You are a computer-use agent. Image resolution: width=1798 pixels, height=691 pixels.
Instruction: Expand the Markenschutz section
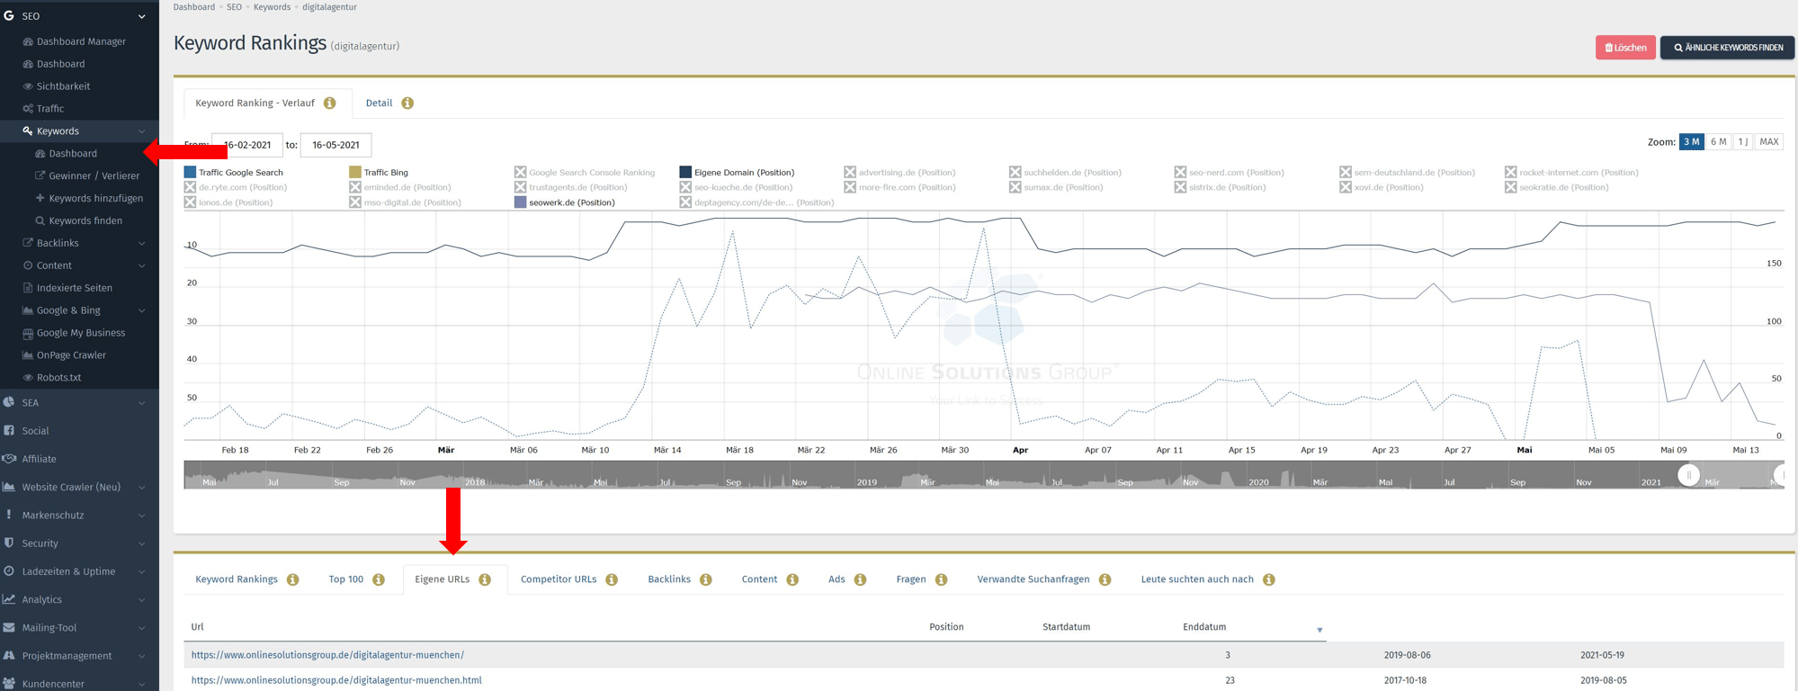click(142, 516)
